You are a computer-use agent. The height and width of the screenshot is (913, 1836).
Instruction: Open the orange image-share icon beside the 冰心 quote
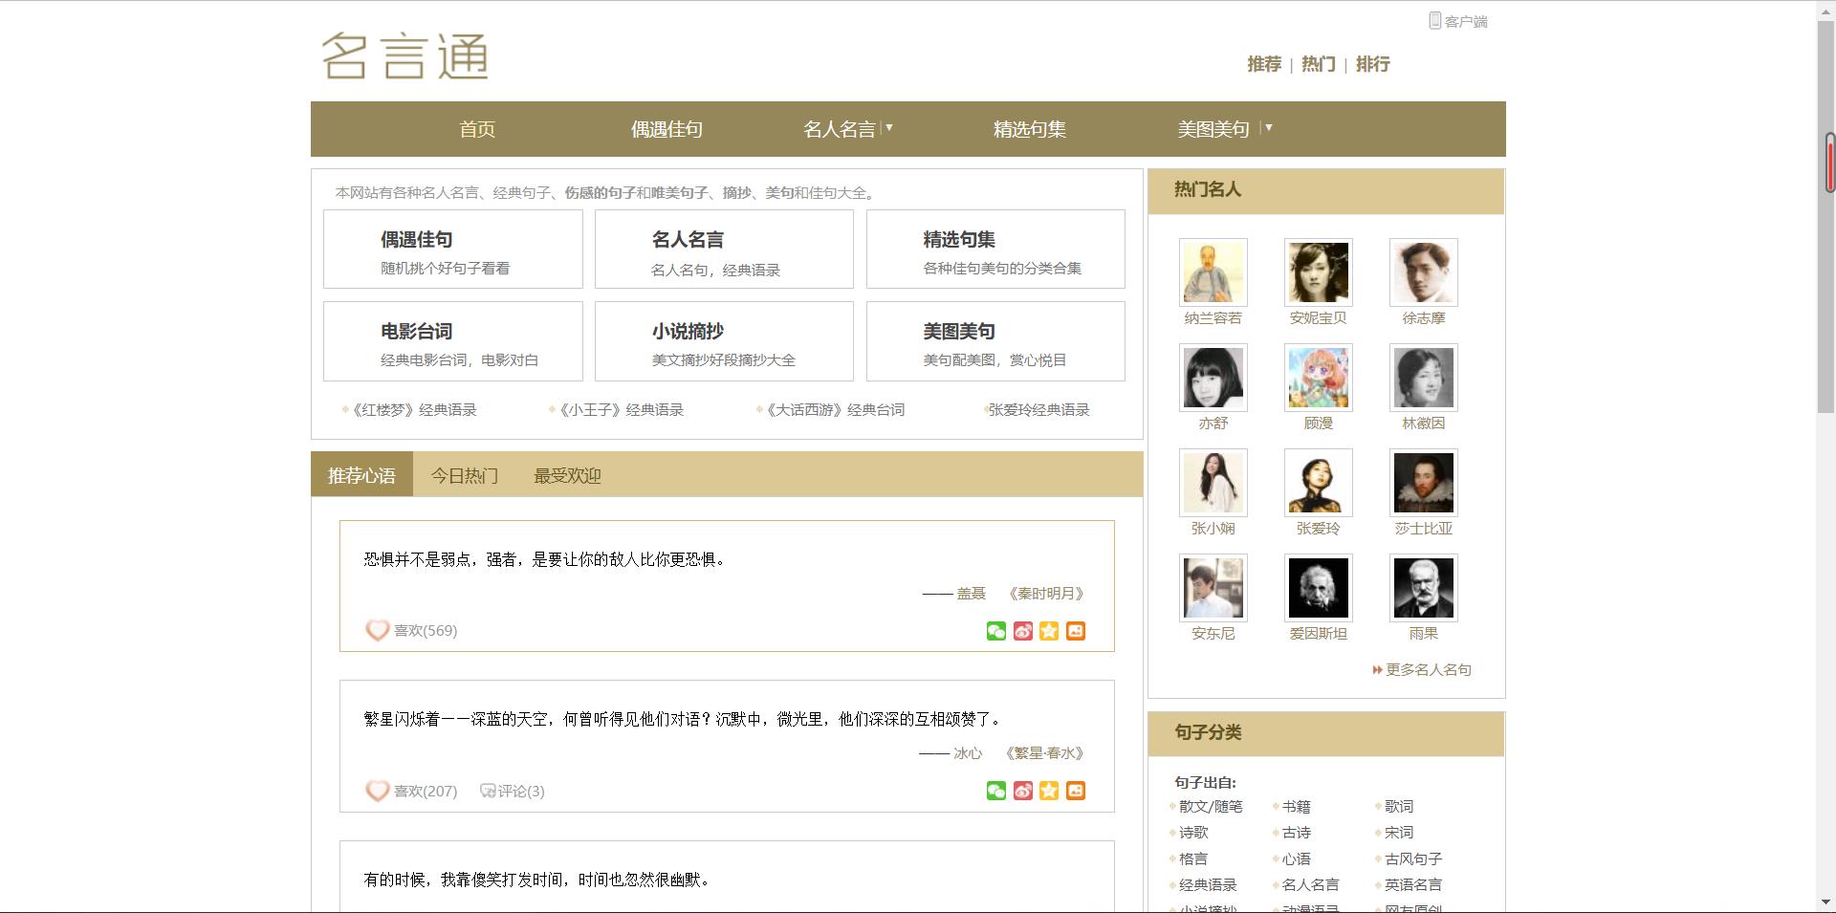tap(1075, 791)
